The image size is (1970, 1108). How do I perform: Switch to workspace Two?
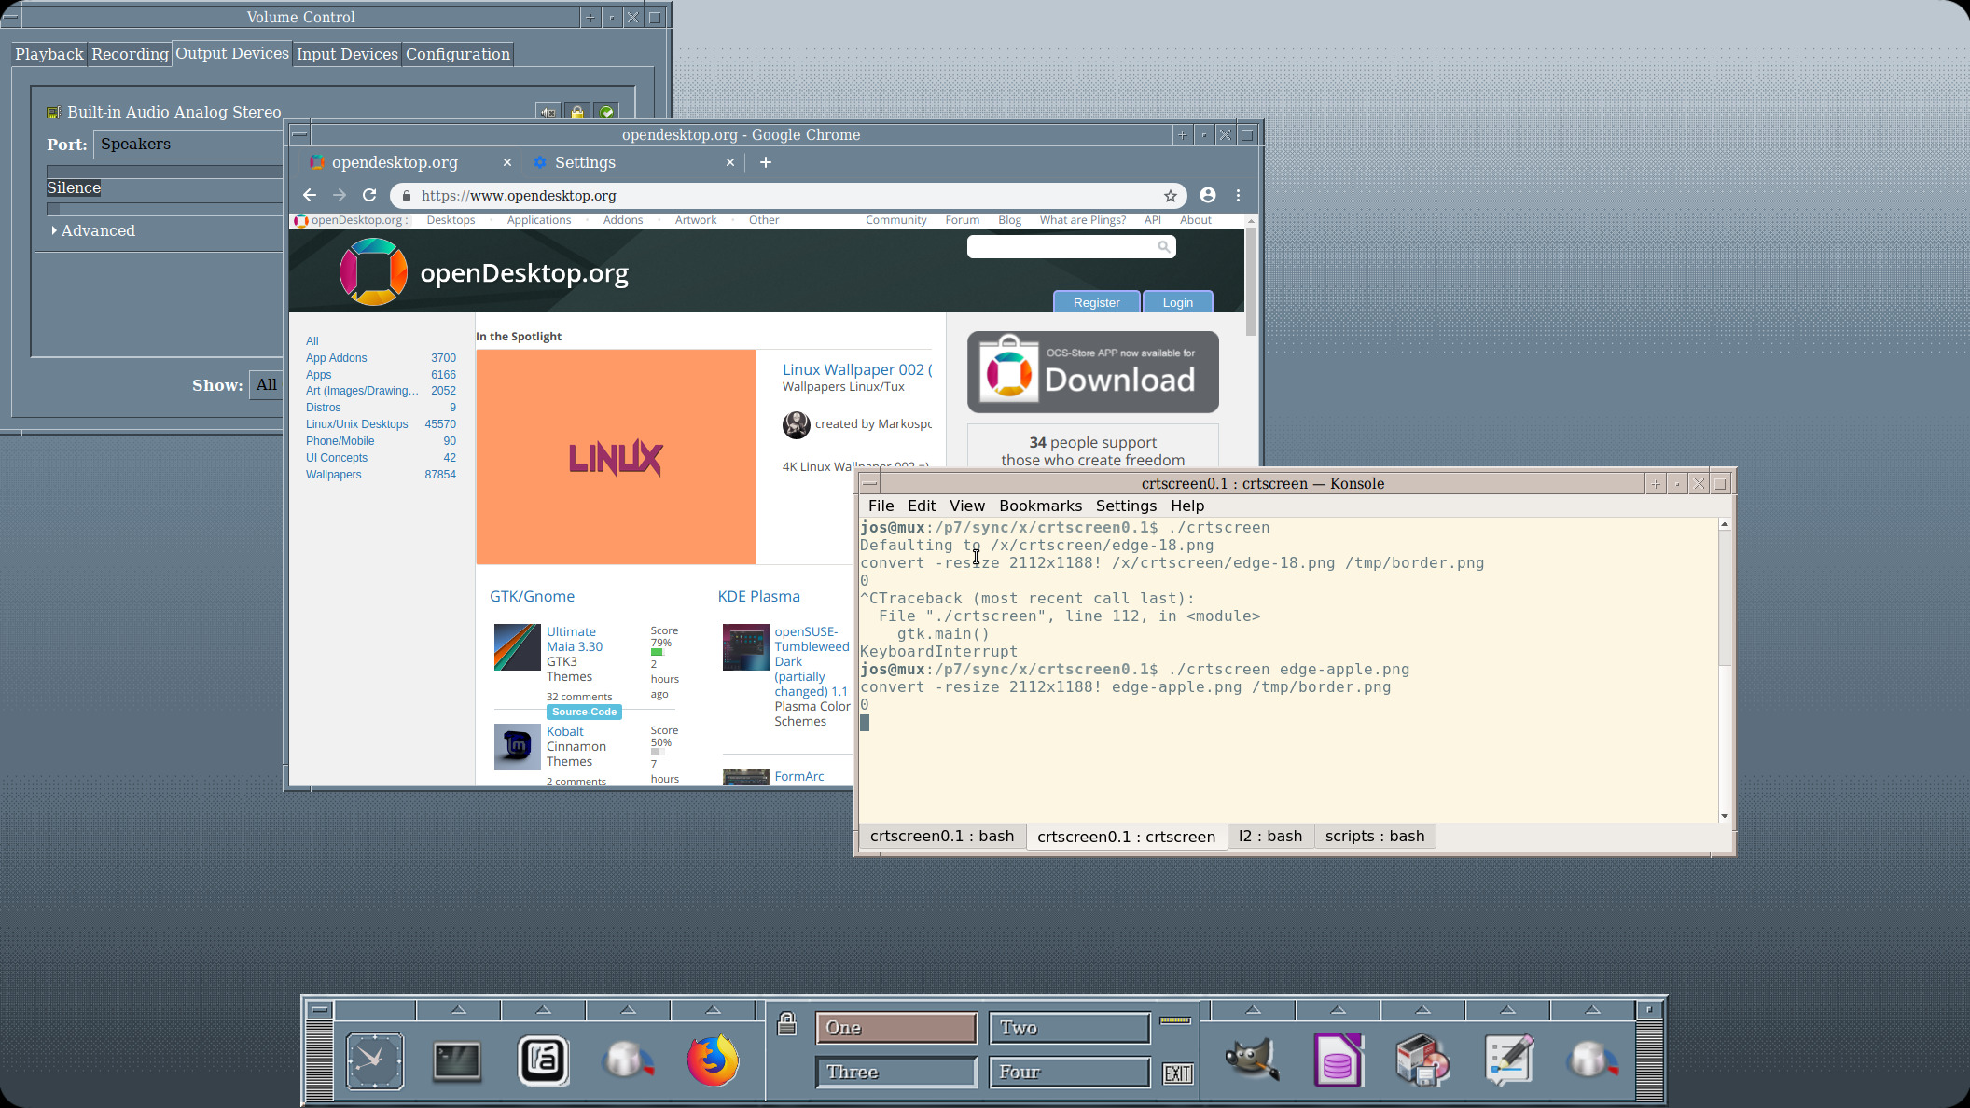pos(1070,1028)
